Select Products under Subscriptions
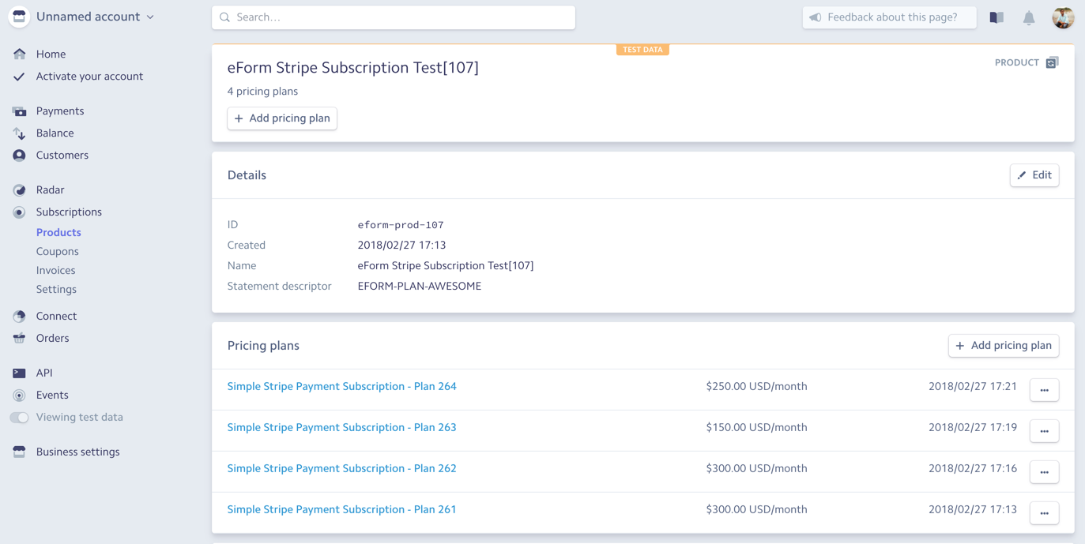 [x=58, y=233]
